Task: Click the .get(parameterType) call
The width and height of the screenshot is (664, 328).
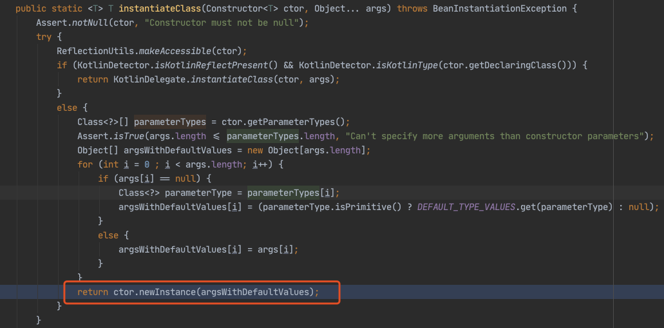Action: 565,207
